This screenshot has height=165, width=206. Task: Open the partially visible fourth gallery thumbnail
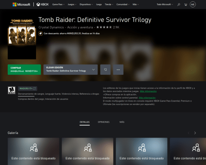[188, 151]
